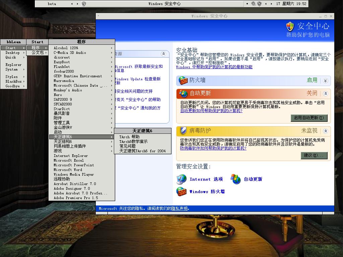Click the 启用自动更新(T) button

pyautogui.click(x=309, y=118)
